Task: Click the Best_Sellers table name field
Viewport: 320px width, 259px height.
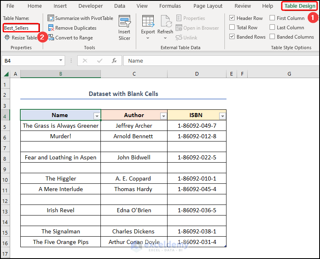Action: pos(21,28)
